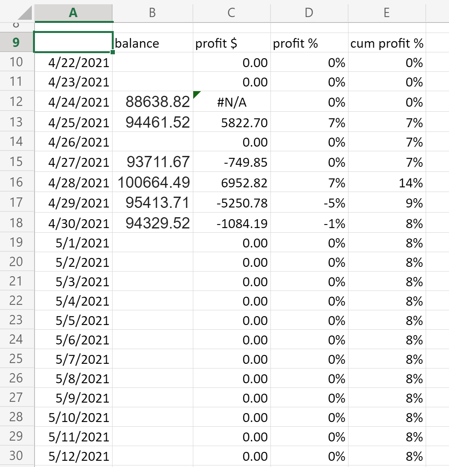Select the "cum profit %" header cell

coord(387,43)
